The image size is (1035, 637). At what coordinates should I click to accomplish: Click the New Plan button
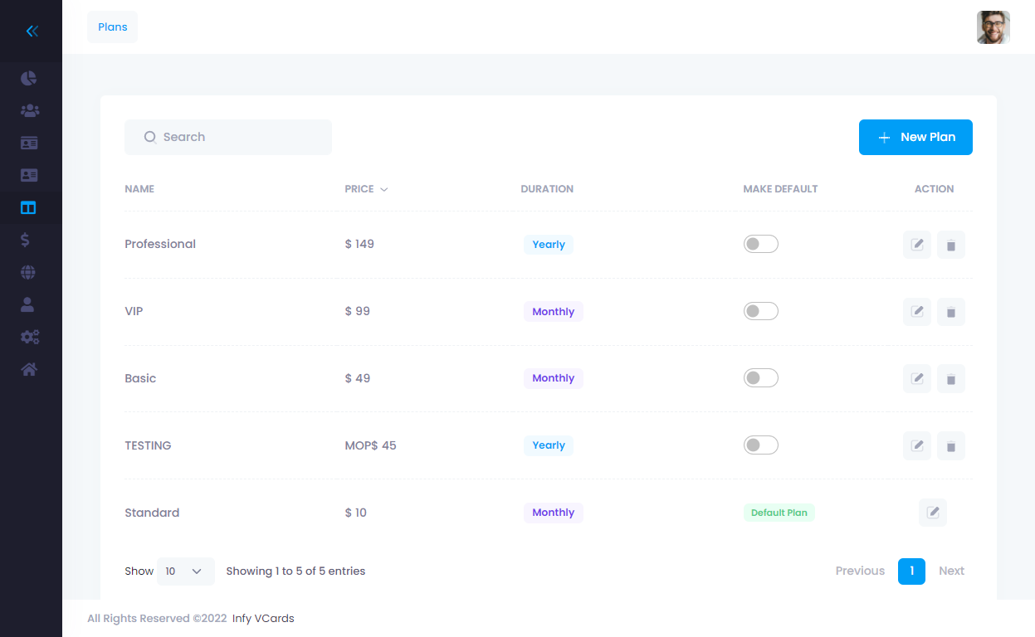tap(915, 137)
